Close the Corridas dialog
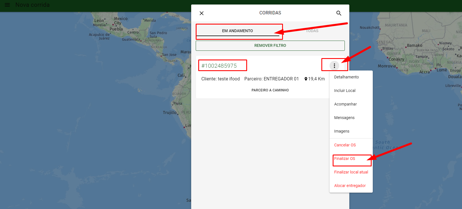The image size is (462, 209). [x=202, y=13]
